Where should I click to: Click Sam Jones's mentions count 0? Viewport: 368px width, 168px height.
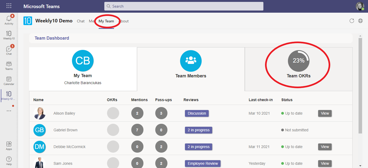click(x=137, y=163)
